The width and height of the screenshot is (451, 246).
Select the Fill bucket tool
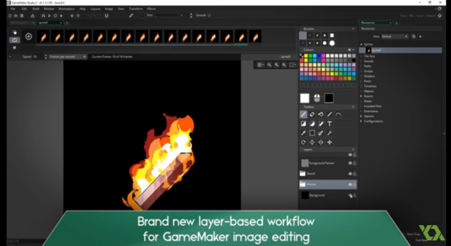click(321, 114)
